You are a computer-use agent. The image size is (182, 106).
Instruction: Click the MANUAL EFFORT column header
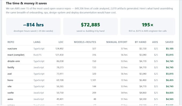117,42
